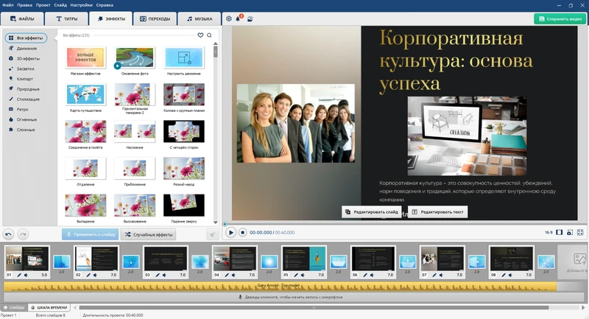The height and width of the screenshot is (319, 589).
Task: Play the slideshow preview
Action: point(230,233)
